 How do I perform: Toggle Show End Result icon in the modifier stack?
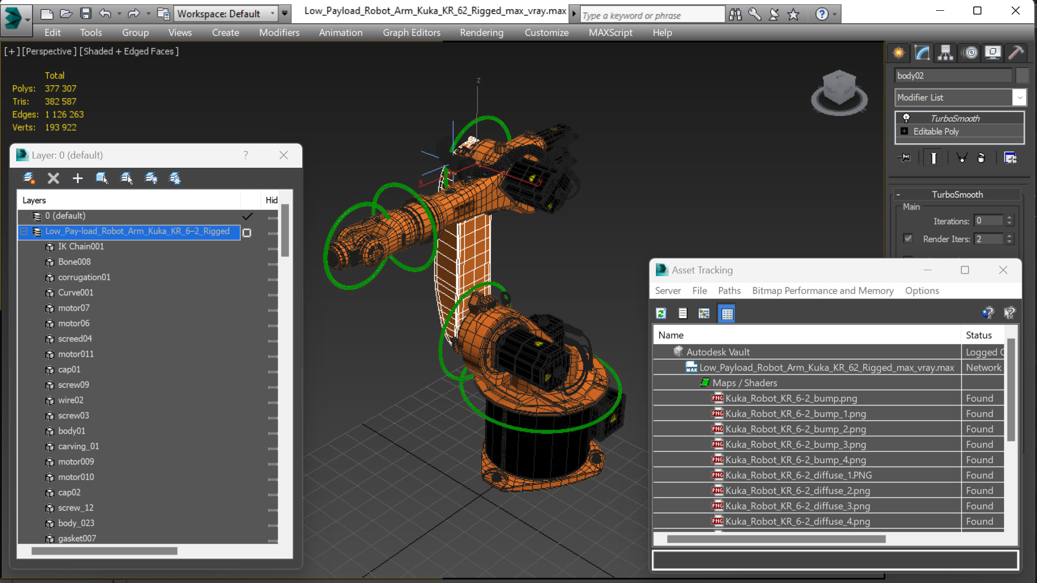pyautogui.click(x=933, y=157)
